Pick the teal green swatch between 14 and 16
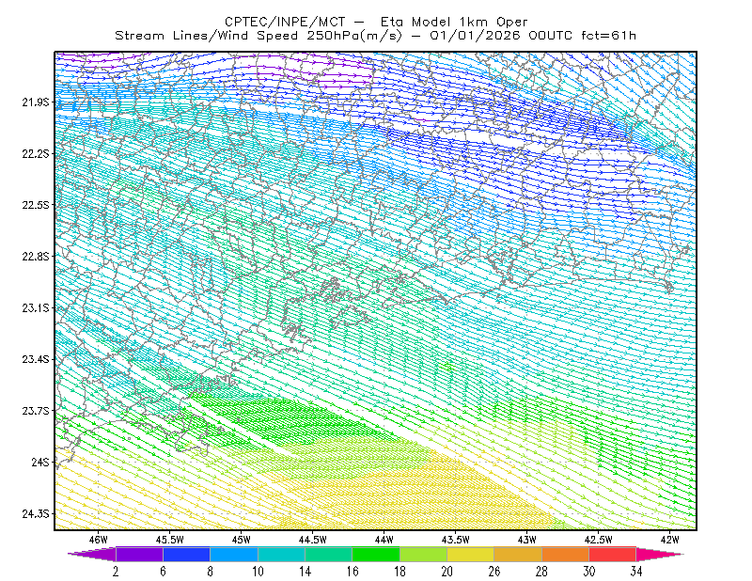The height and width of the screenshot is (581, 752). [x=328, y=554]
